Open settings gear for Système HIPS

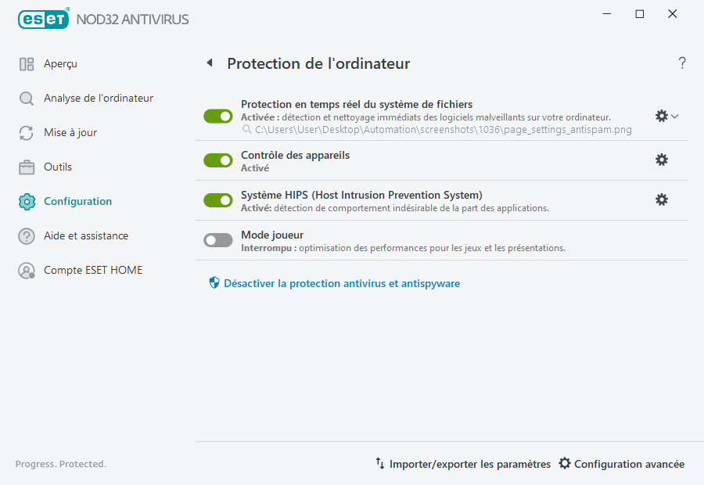(662, 199)
